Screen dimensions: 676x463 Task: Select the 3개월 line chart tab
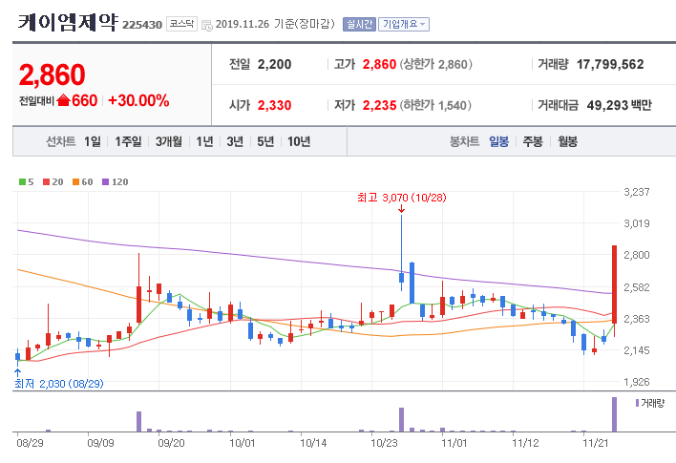coord(169,141)
